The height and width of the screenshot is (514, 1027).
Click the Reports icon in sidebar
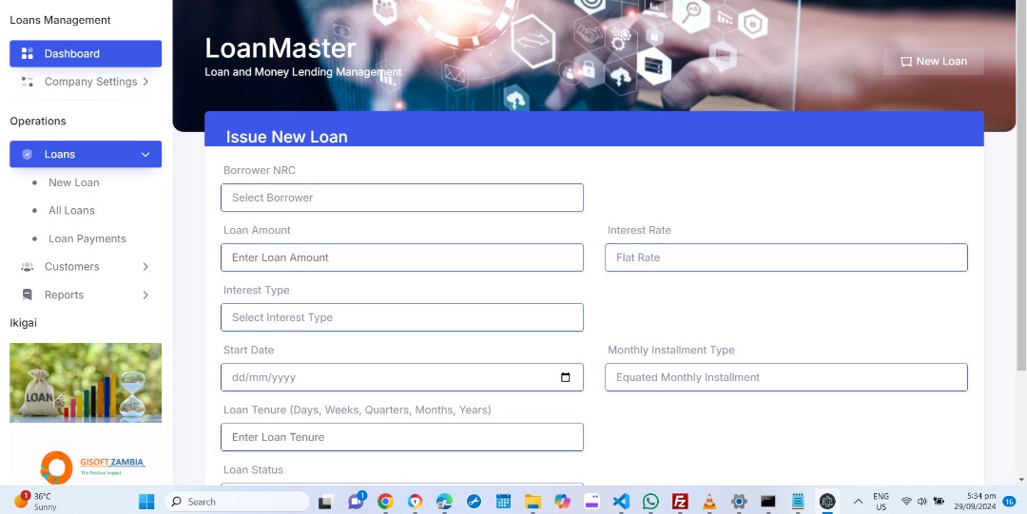(28, 295)
